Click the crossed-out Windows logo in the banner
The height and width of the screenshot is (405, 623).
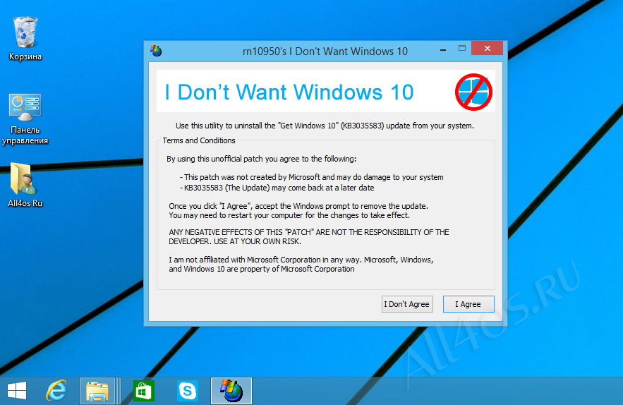tap(473, 92)
